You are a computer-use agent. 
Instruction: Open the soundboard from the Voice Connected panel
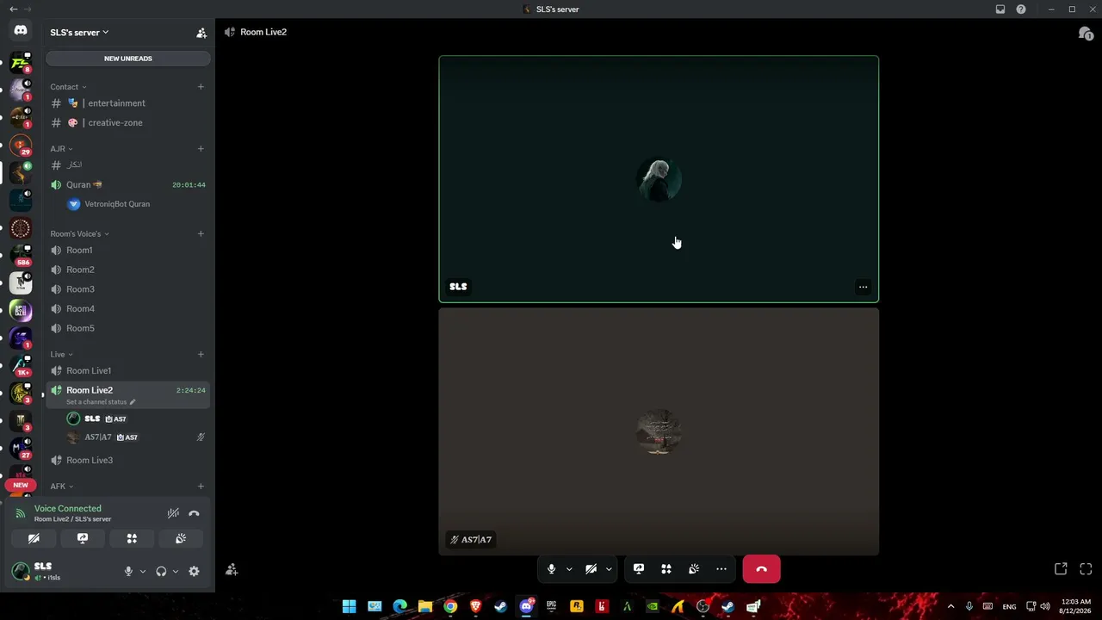[x=181, y=538]
